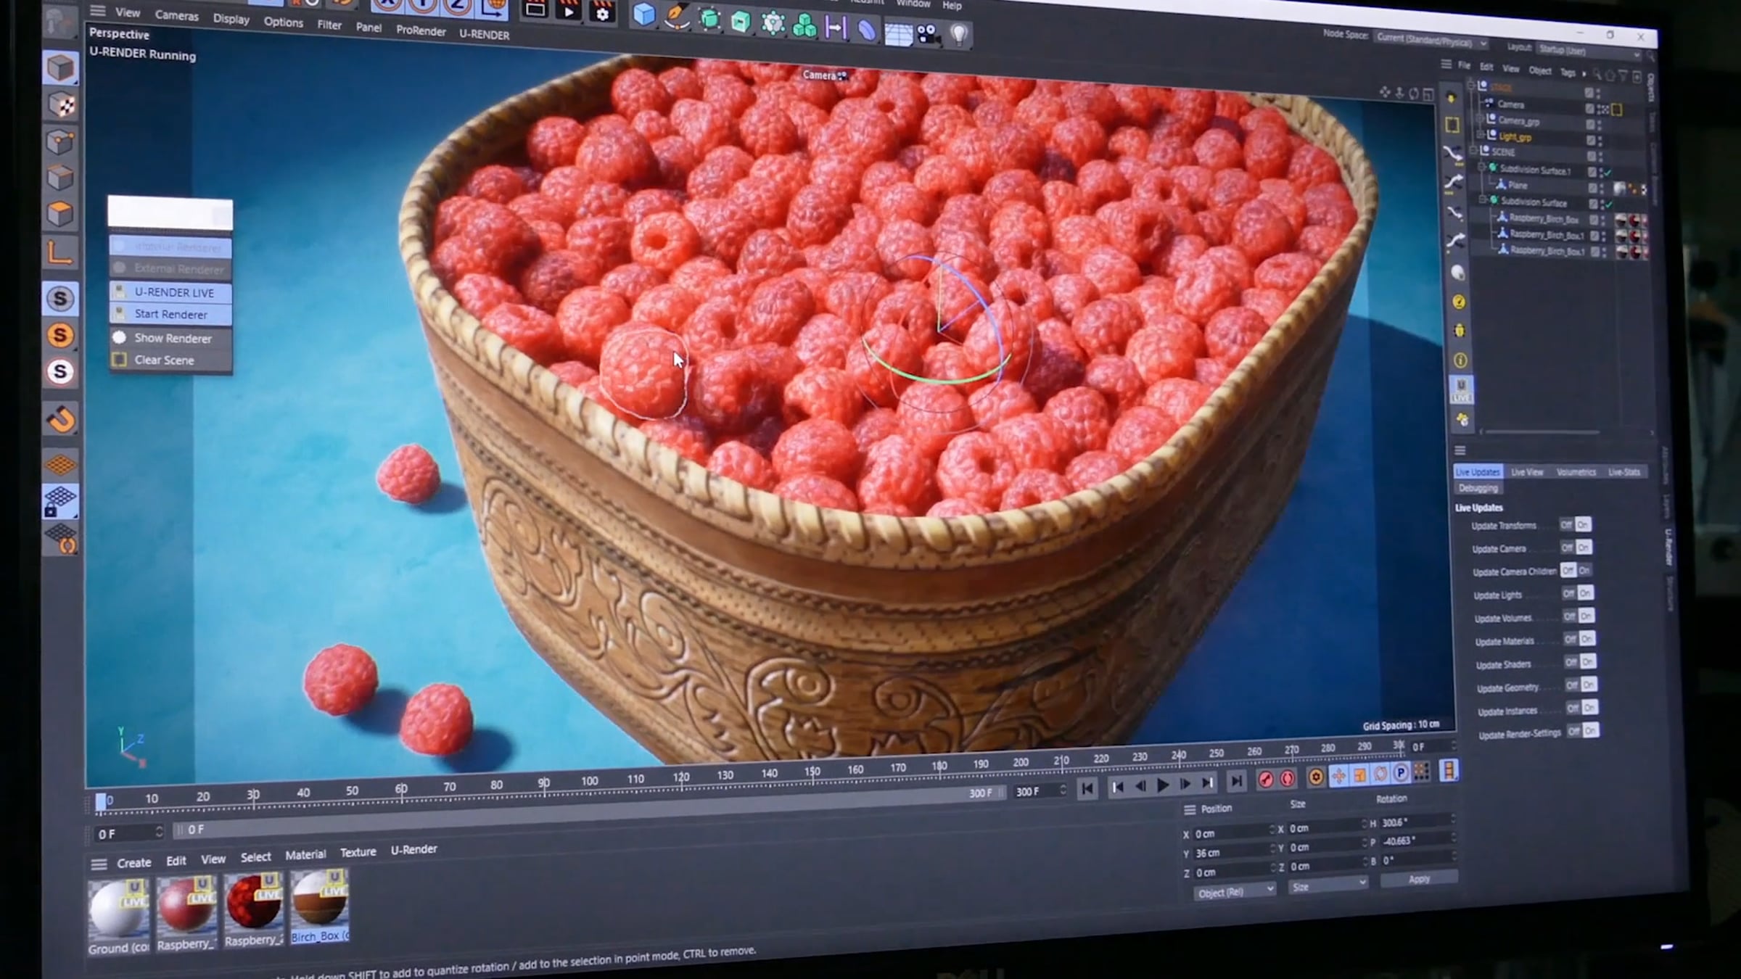Select the Spline Pen tool
Screen dimensions: 1741x979
click(x=676, y=17)
